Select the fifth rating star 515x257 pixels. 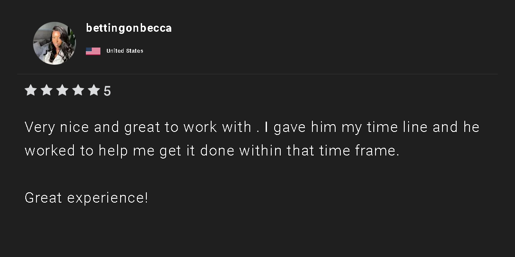[94, 90]
